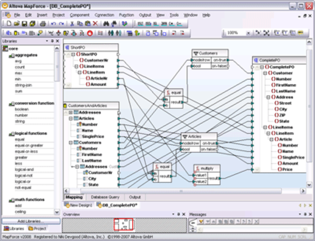
Task: Click the red viewport box in Overview
Action: pyautogui.click(x=123, y=224)
